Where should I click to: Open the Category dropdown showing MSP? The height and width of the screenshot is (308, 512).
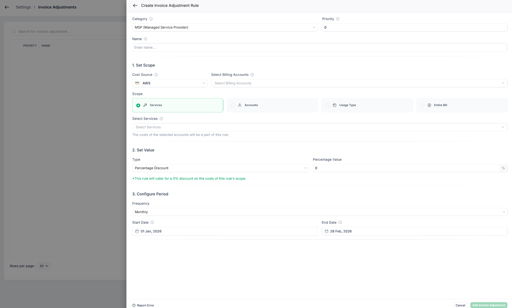pos(224,28)
